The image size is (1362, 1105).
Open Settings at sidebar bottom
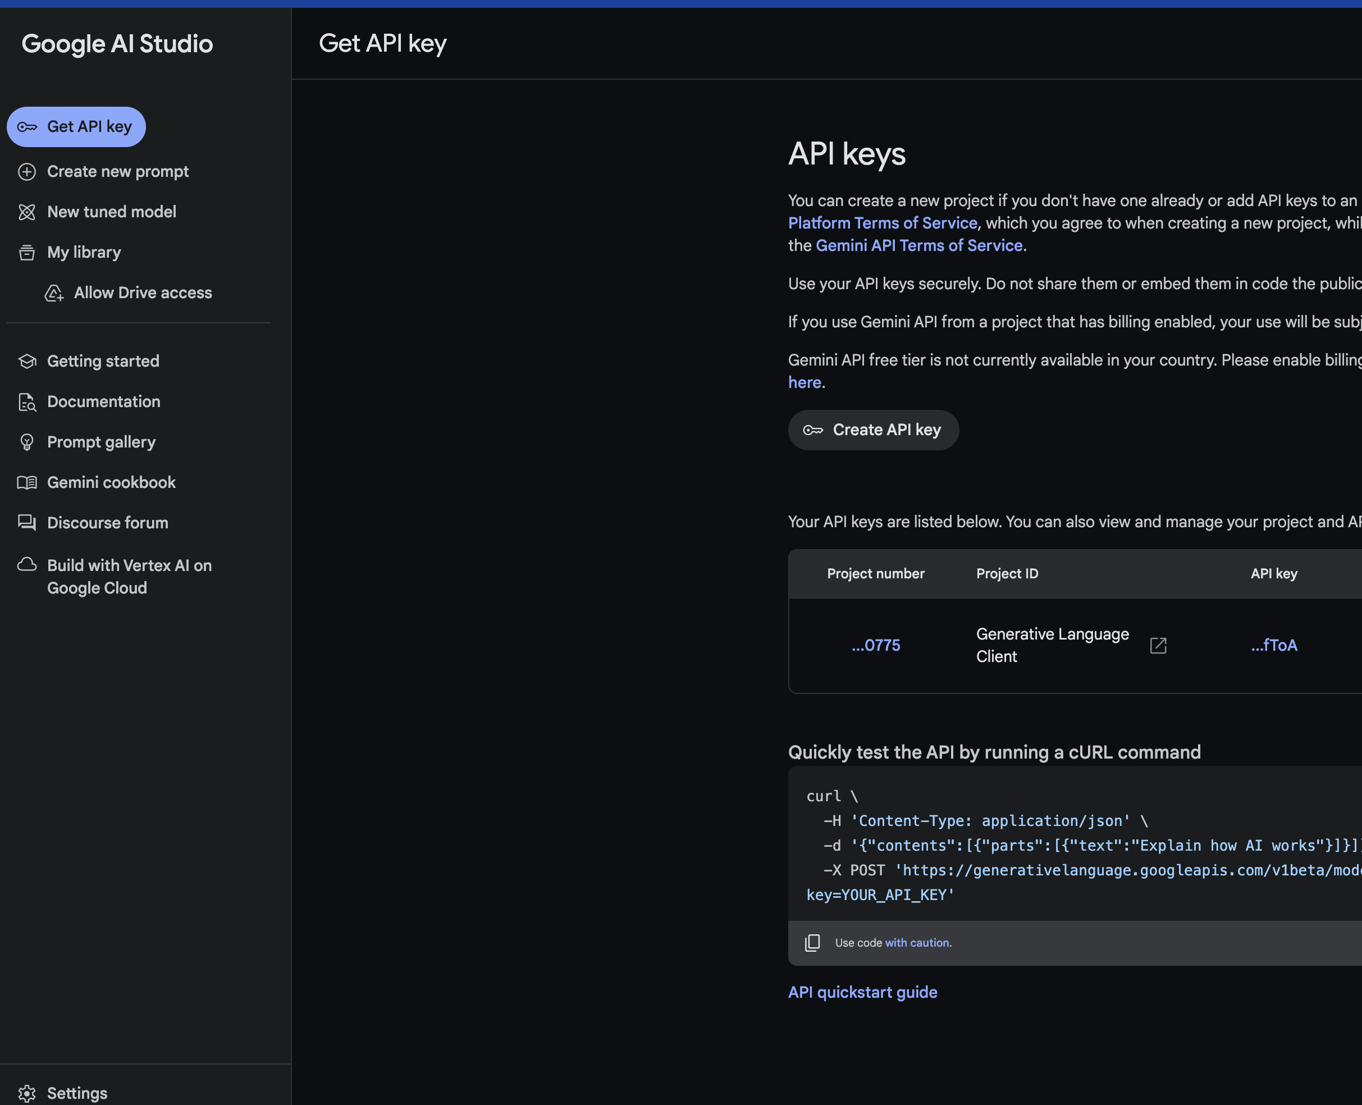pos(77,1094)
